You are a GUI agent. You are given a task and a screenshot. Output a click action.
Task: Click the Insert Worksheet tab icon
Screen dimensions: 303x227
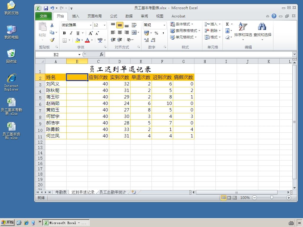pyautogui.click(x=134, y=192)
